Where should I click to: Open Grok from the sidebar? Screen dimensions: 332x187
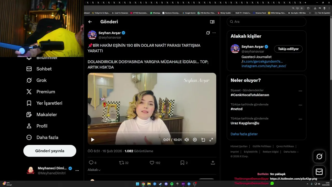[36, 80]
